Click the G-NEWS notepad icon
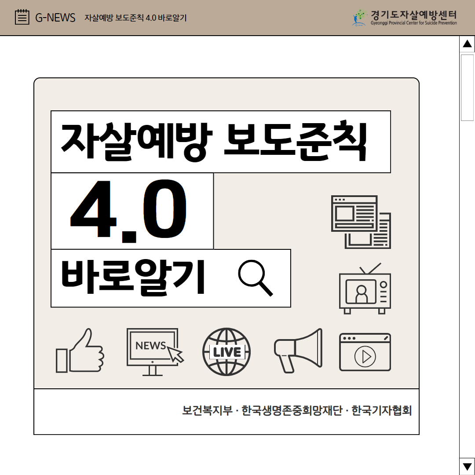 22,17
